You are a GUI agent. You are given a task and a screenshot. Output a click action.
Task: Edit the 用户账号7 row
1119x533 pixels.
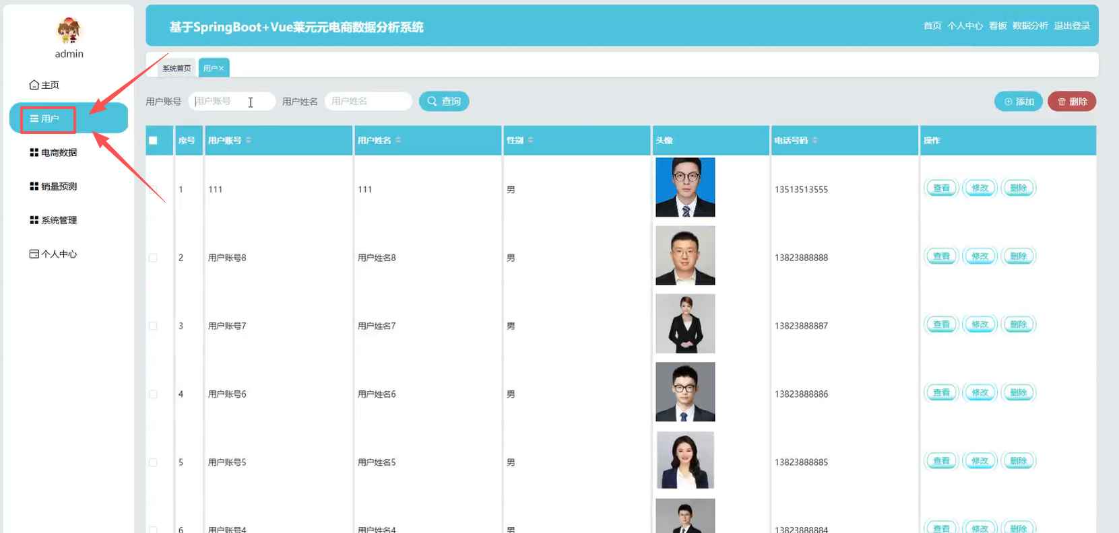click(980, 324)
